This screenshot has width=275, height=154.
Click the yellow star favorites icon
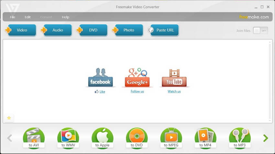(9, 118)
